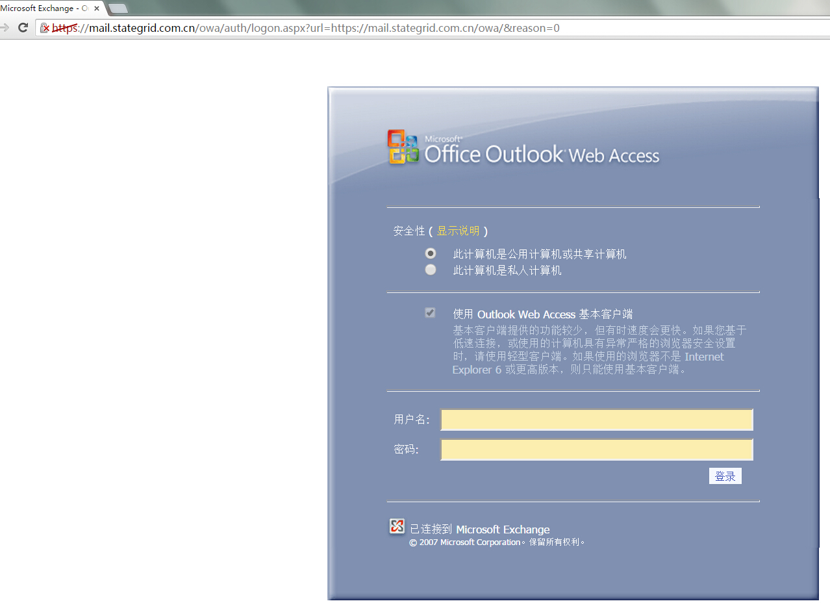
Task: Open the 显示说明 security explanation link
Action: [458, 231]
